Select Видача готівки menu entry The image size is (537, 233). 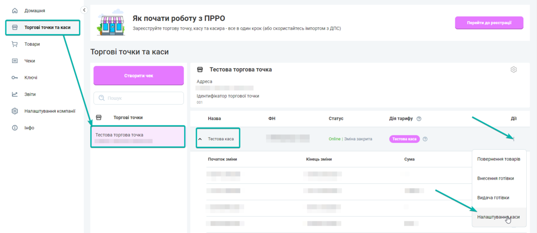493,197
